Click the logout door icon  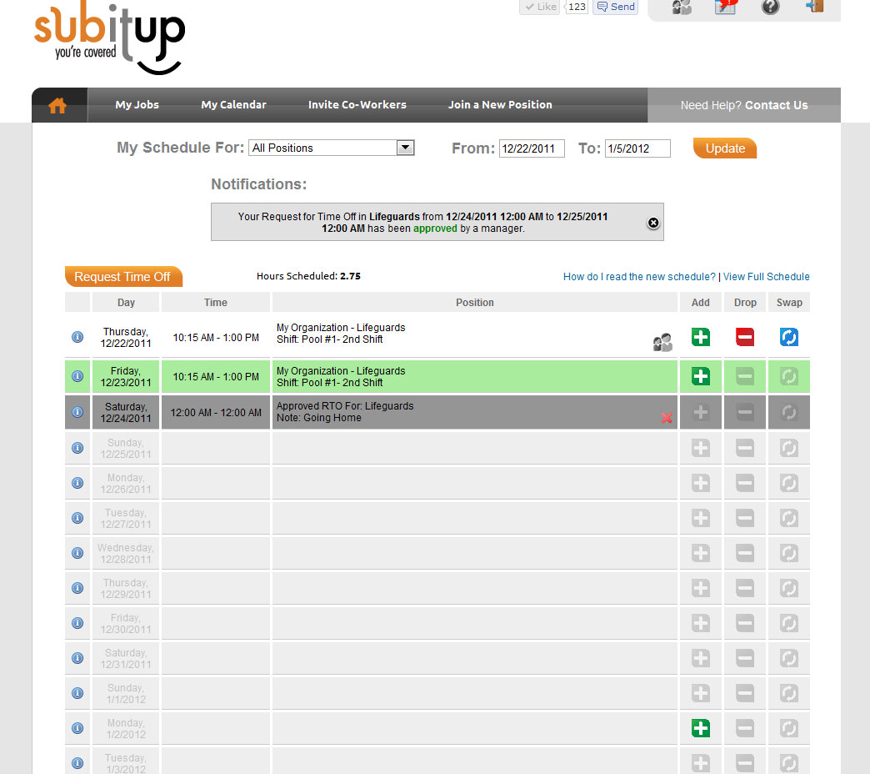click(815, 8)
